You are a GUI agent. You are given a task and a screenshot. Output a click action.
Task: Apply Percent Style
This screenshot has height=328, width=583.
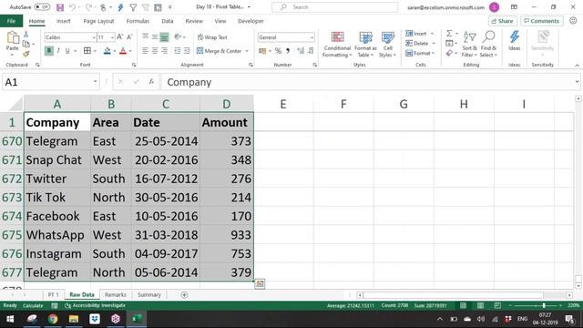tap(278, 51)
